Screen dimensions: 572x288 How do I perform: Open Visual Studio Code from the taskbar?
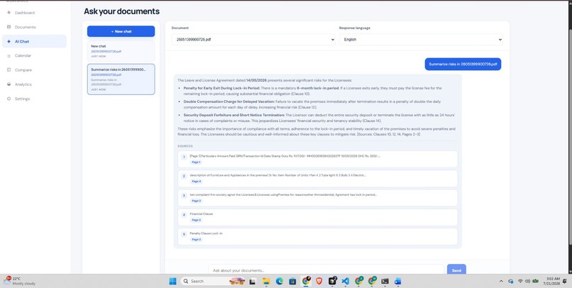[346, 281]
